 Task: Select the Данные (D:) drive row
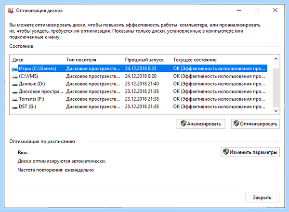[x=140, y=84]
